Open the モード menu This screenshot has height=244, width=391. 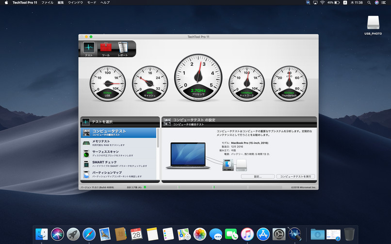92,2
